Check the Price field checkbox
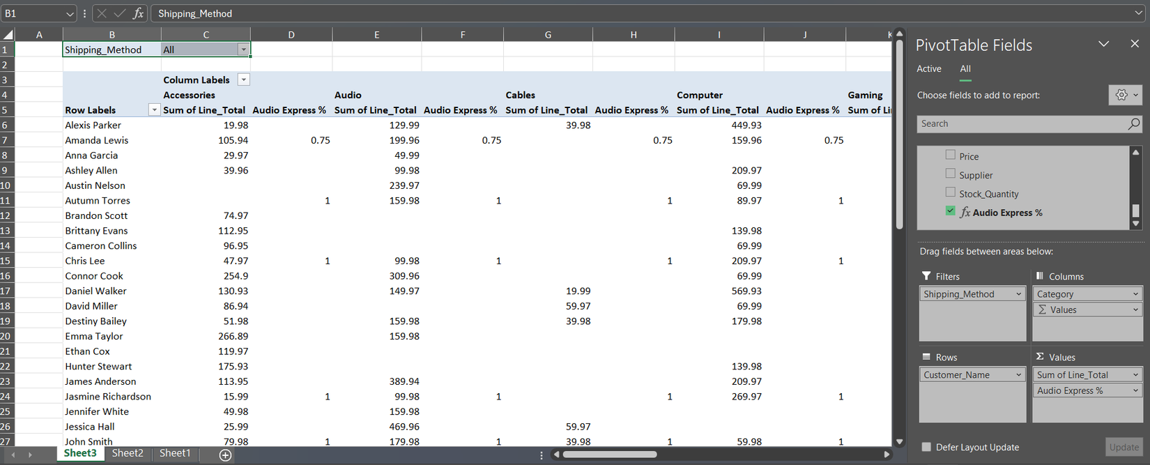 [x=951, y=155]
